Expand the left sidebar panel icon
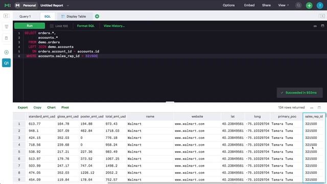 coord(6,16)
